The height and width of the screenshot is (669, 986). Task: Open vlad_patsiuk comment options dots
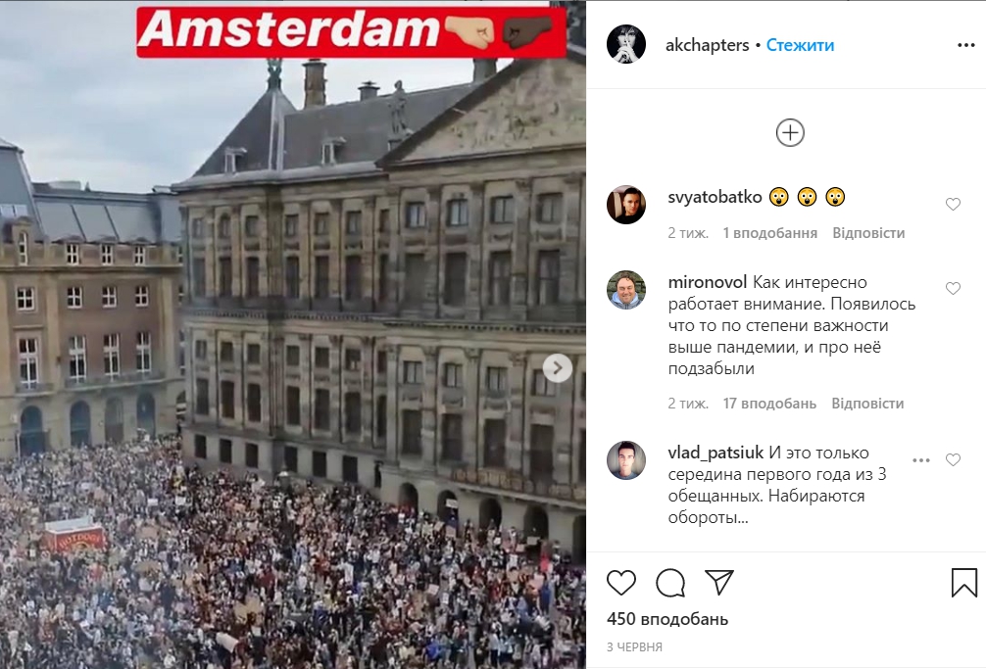click(921, 460)
